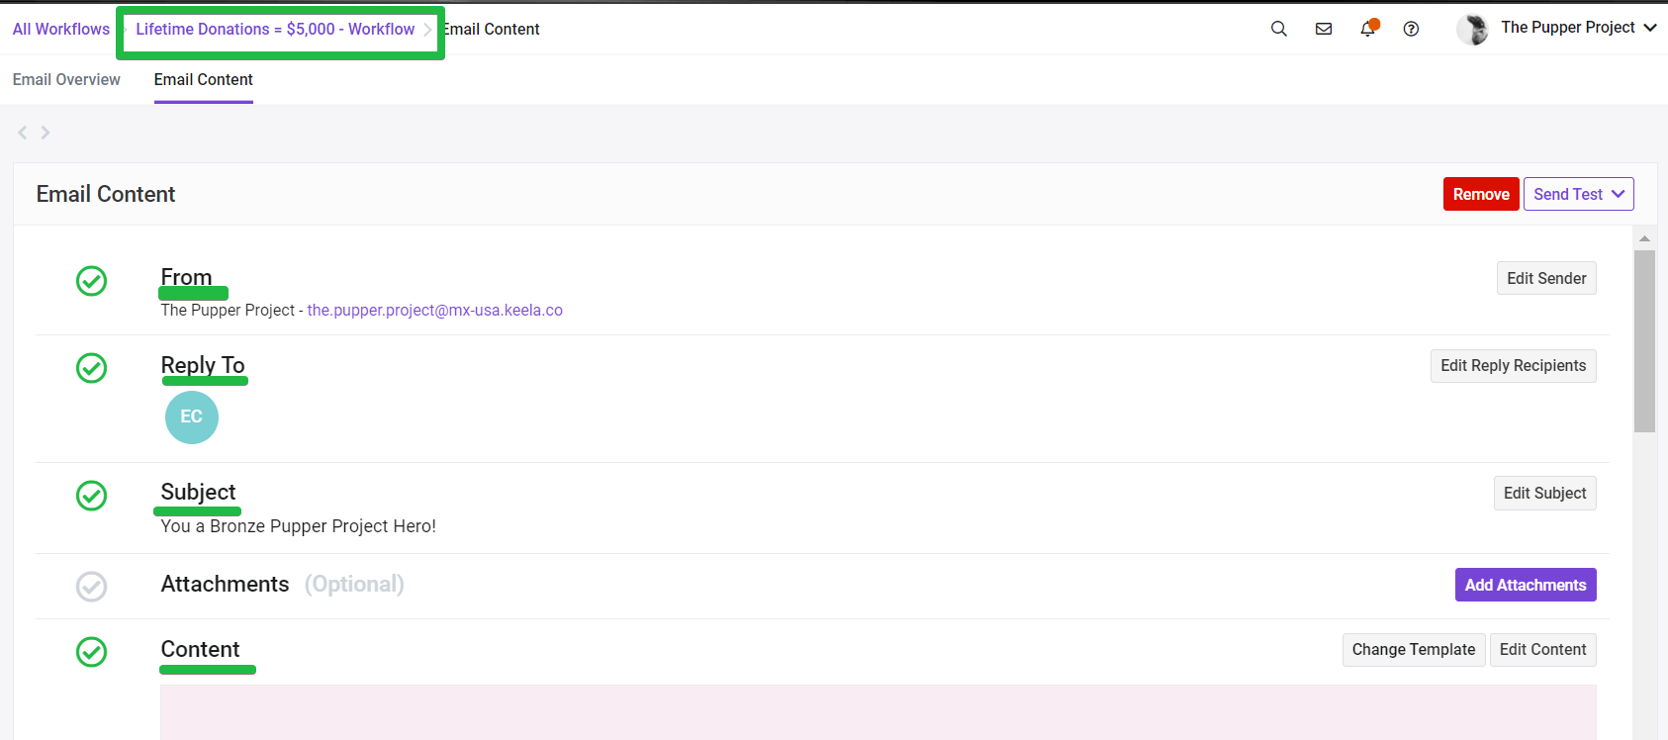Click Edit Sender button
The width and height of the screenshot is (1668, 740).
1546,278
